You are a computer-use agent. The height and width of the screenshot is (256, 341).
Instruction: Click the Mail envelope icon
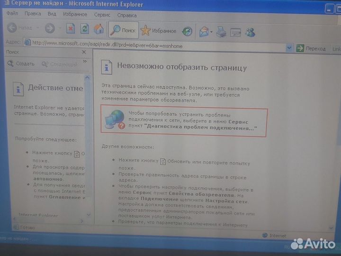coord(204,32)
